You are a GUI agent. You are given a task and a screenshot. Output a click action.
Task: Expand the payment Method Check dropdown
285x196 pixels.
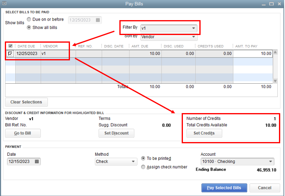(116, 161)
